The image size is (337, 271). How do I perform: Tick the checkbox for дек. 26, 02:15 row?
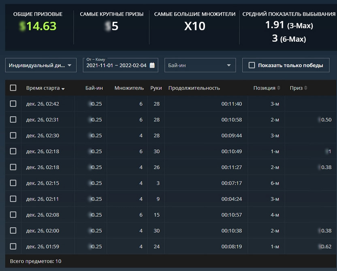[13, 183]
